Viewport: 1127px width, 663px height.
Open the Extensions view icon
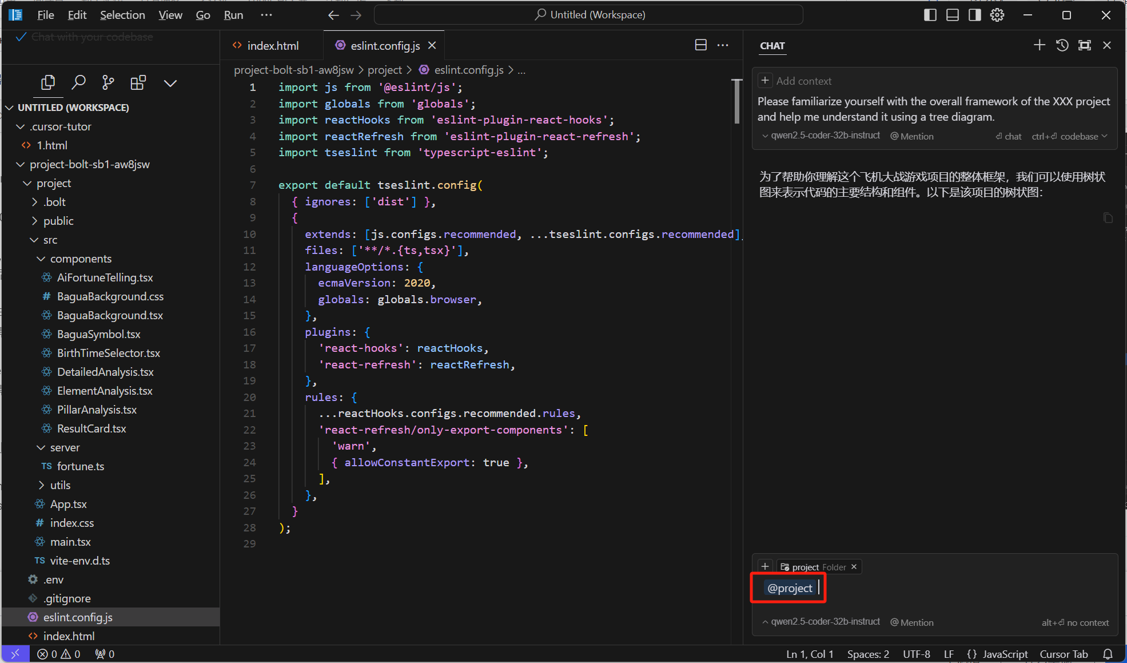click(138, 83)
